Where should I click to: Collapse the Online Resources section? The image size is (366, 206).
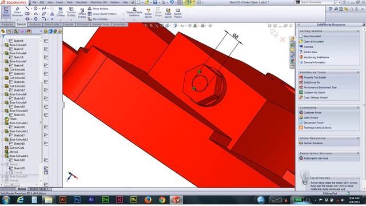click(358, 138)
